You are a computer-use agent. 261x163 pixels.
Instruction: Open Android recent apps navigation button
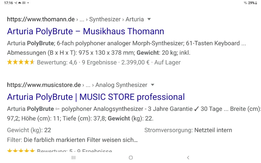(73, 157)
